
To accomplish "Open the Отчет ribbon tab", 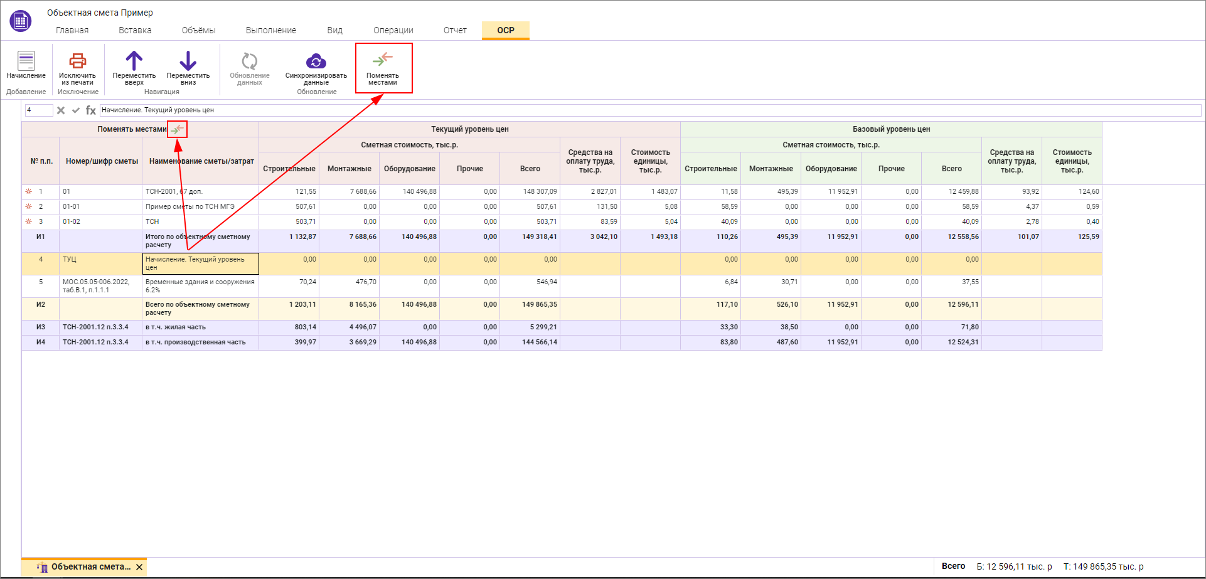I will click(455, 30).
